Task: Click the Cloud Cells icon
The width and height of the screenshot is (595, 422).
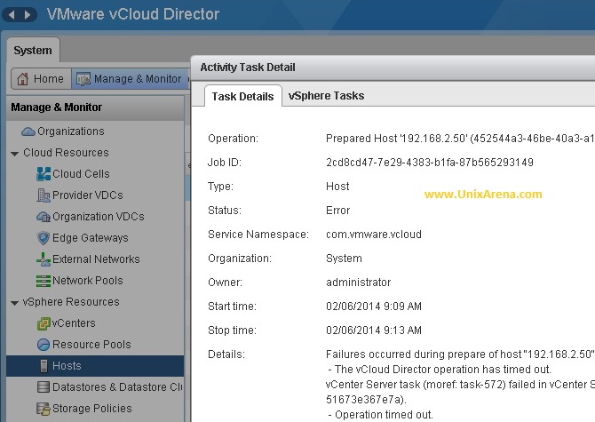Action: 44,174
